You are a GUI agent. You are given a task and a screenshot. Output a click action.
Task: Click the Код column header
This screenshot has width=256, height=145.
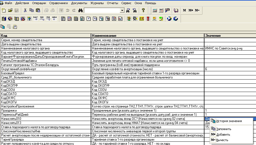(46, 36)
